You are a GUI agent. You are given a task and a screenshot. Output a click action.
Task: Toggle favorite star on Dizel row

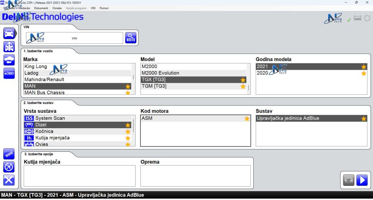(128, 125)
